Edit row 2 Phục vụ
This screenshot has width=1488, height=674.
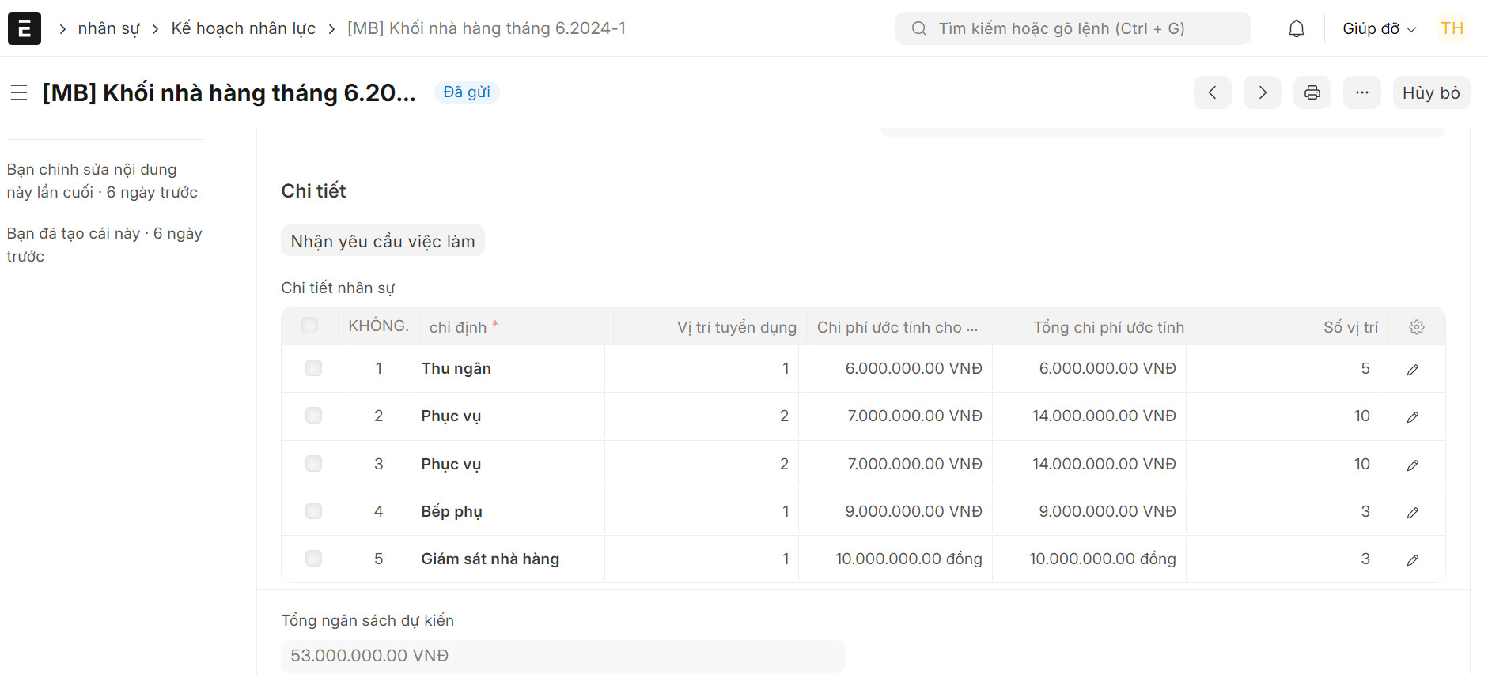[x=1412, y=416]
